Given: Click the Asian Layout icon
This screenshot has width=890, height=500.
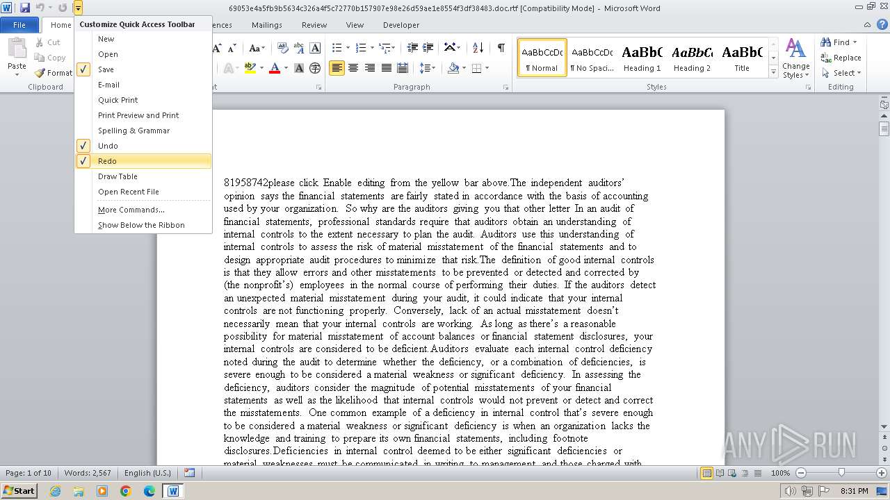Looking at the screenshot, I should pos(452,48).
